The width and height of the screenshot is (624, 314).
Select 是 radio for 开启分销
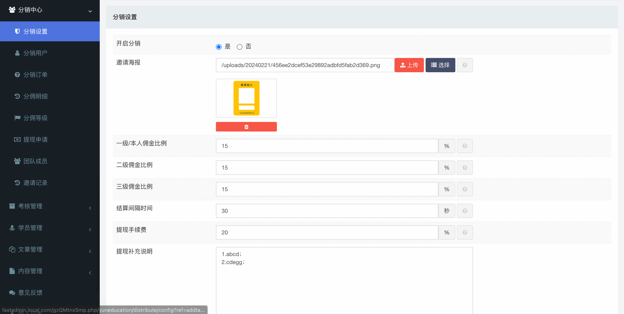219,47
